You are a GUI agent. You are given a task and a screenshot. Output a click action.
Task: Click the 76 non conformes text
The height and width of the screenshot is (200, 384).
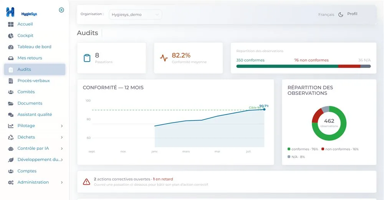click(x=311, y=60)
